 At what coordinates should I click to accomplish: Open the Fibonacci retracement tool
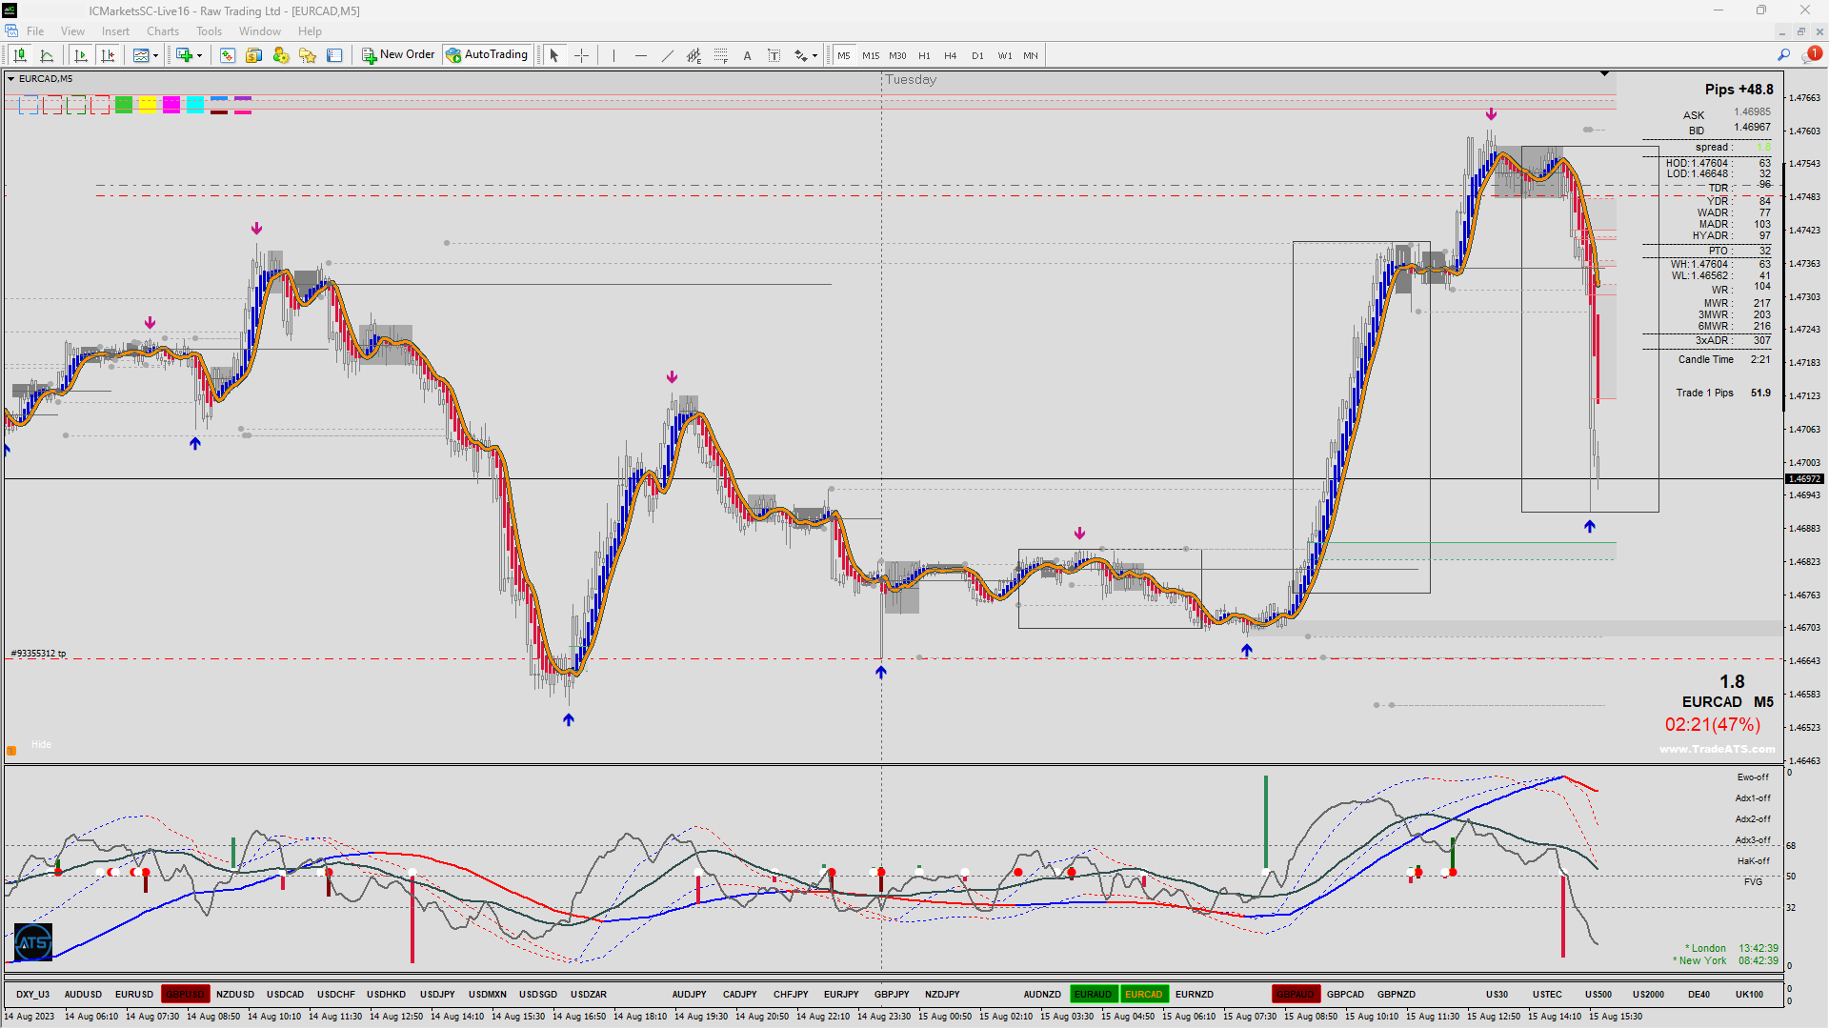[720, 55]
